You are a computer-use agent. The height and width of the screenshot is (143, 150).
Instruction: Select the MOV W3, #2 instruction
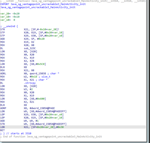coord(17,89)
